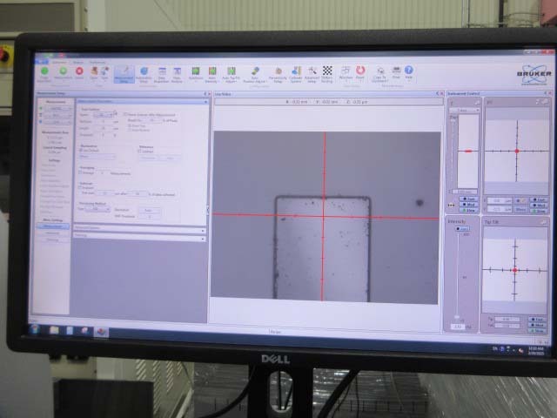This screenshot has width=557, height=418.
Task: Open the Data Analysis view icon
Action: [177, 75]
